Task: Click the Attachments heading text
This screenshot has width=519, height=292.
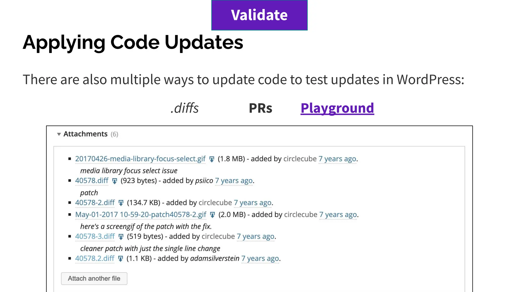Action: tap(85, 134)
